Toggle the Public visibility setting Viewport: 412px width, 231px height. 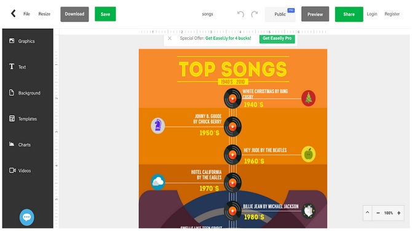280,15
